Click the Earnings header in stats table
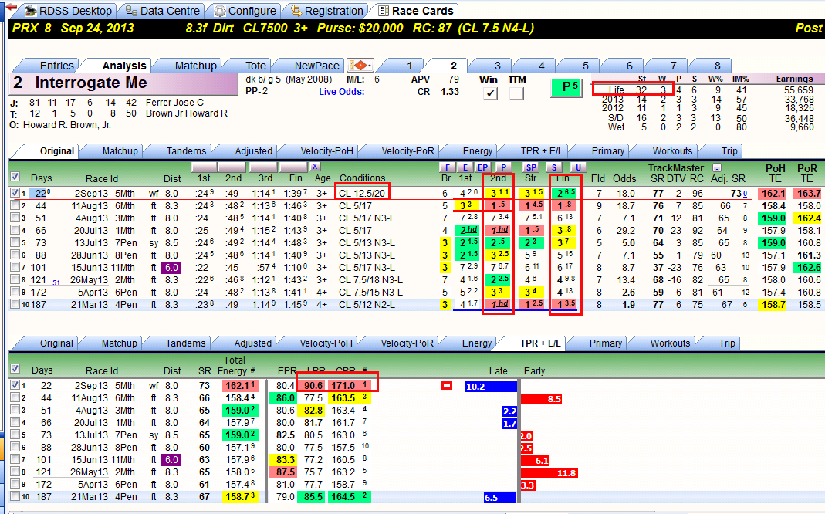Screen dimensions: 825x514 [794, 79]
